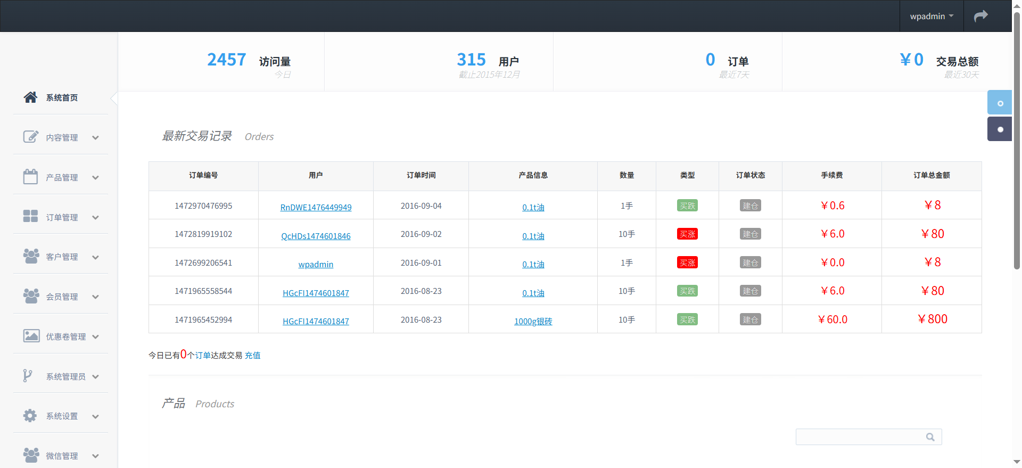The height and width of the screenshot is (468, 1022).
Task: Expand the 会员管理 chevron
Action: 95,297
